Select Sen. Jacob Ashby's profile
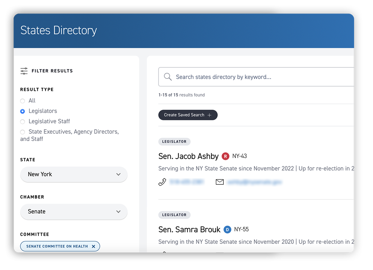The width and height of the screenshot is (373, 270). click(x=188, y=156)
